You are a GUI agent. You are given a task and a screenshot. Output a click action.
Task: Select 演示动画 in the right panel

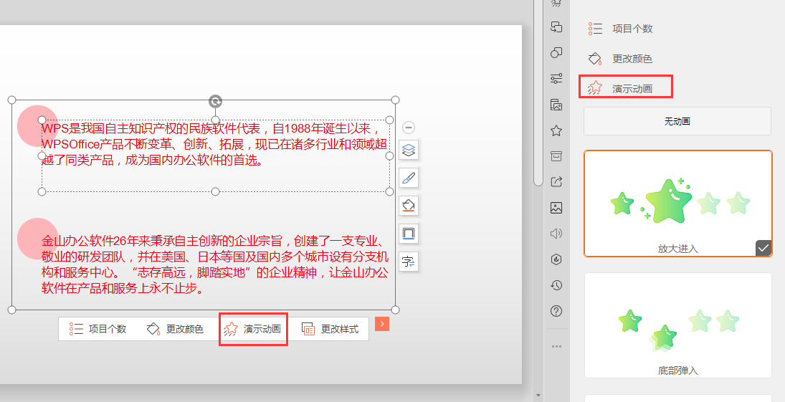[622, 89]
